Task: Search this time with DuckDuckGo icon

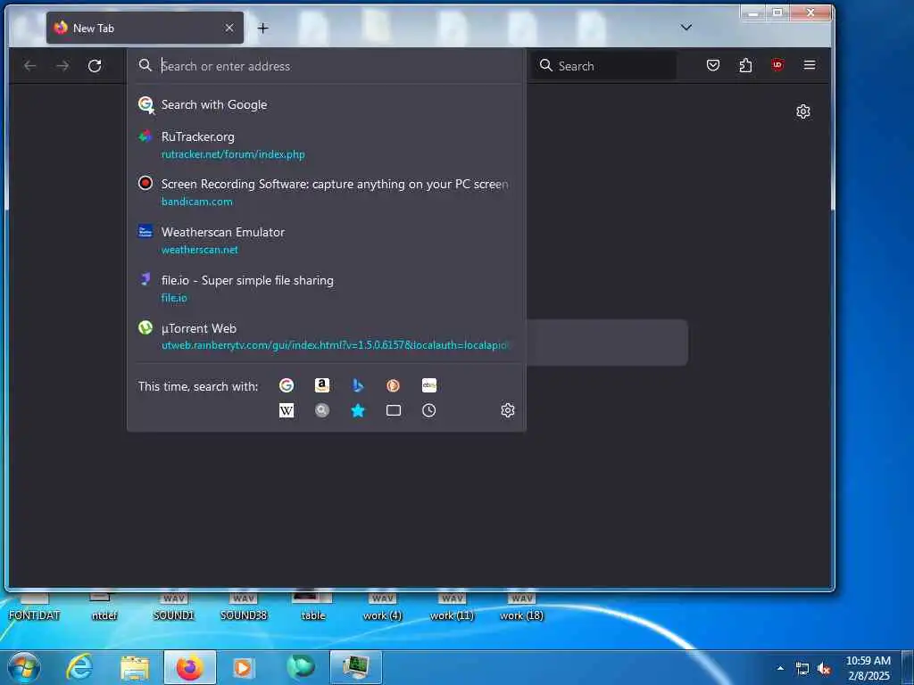Action: click(x=394, y=385)
